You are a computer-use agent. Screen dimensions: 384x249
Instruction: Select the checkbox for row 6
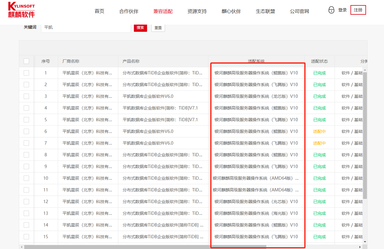point(26,131)
